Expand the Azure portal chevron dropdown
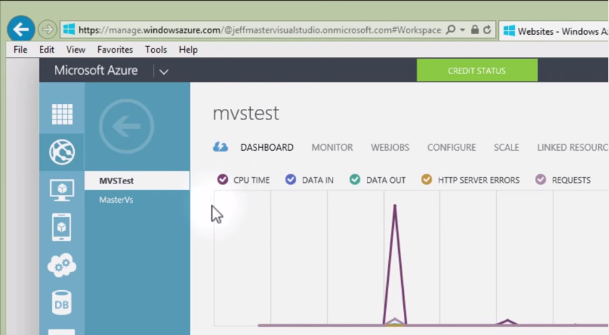Viewport: 609px width, 335px height. (164, 71)
